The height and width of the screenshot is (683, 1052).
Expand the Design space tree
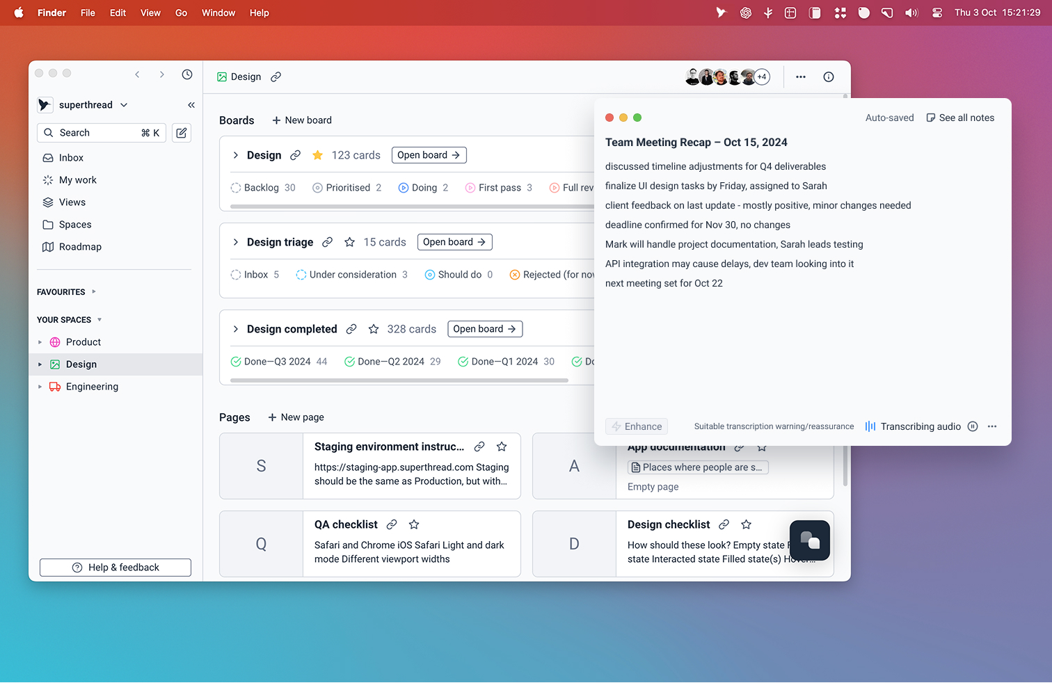pos(40,364)
